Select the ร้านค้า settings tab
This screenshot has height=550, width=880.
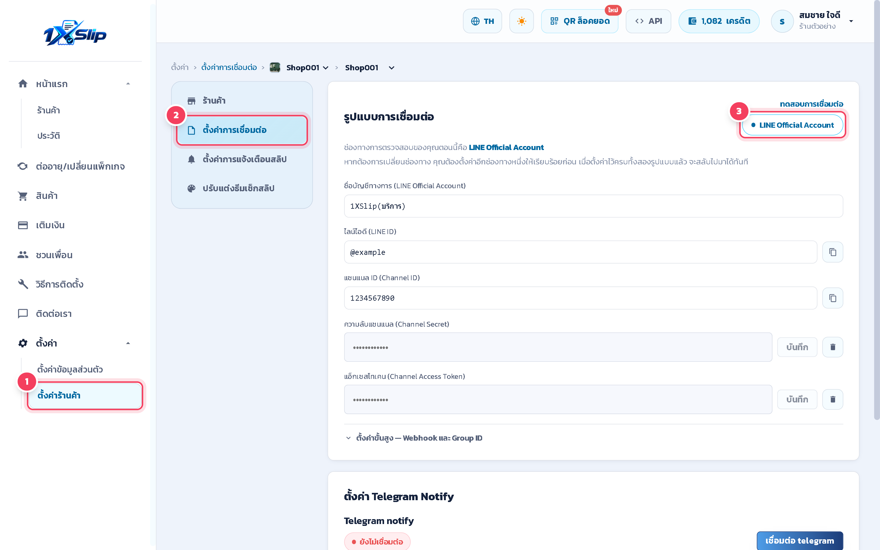(x=242, y=101)
